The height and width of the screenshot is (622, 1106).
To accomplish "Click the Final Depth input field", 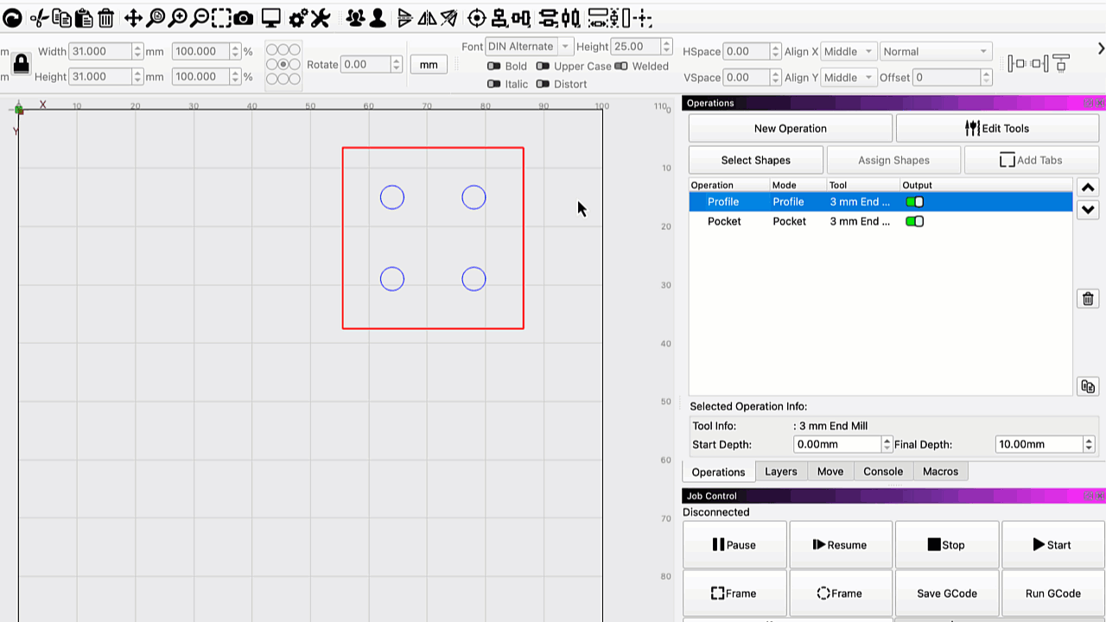I will 1039,444.
